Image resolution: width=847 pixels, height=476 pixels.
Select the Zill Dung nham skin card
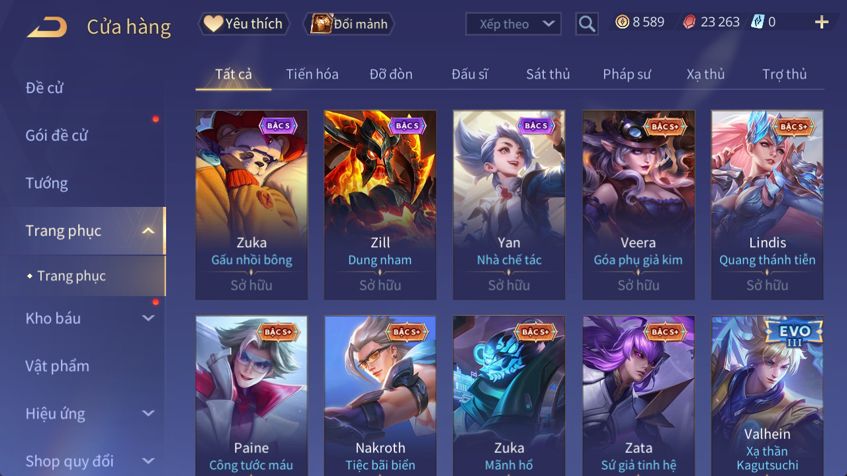tap(380, 205)
